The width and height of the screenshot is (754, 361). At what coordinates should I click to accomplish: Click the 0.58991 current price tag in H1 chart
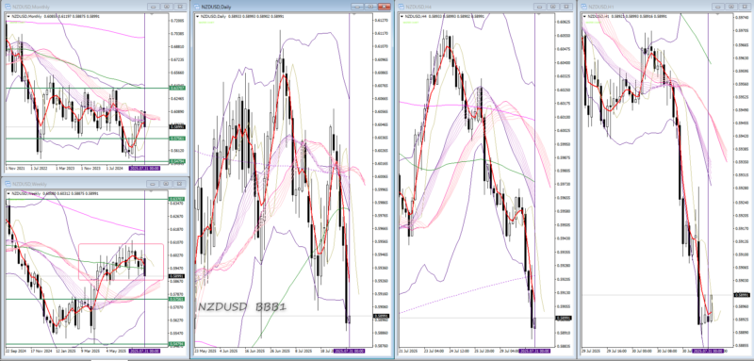[x=741, y=295]
